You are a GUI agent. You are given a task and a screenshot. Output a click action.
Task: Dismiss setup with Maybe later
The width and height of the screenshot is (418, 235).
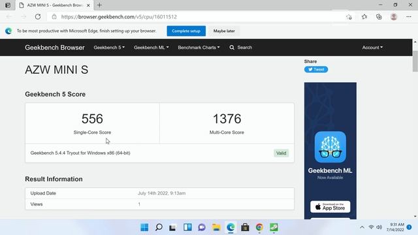point(224,31)
